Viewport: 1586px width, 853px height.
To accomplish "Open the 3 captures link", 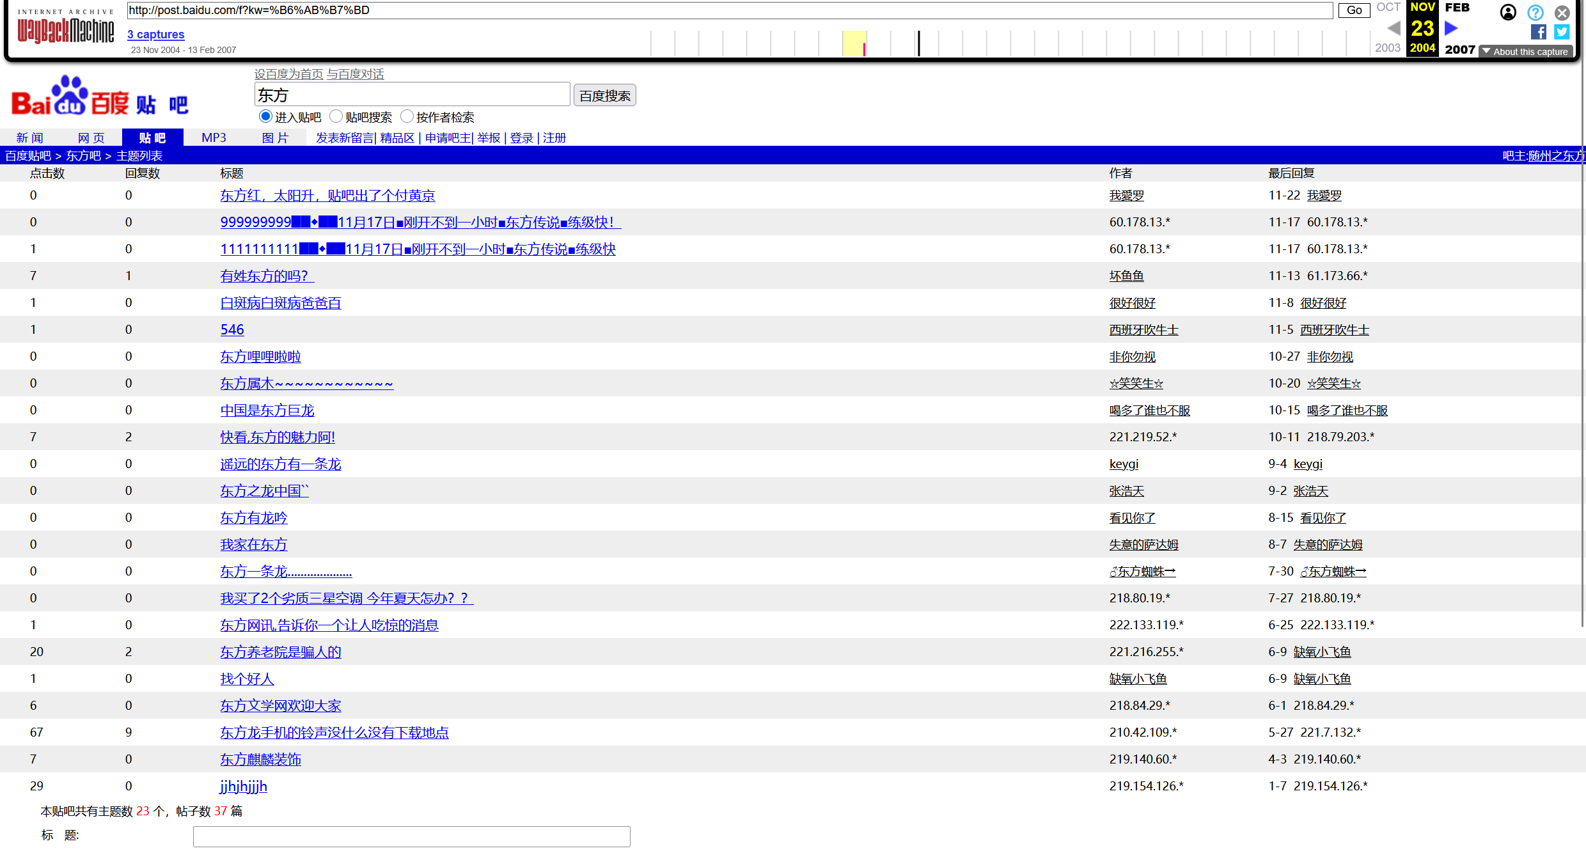I will click(155, 35).
